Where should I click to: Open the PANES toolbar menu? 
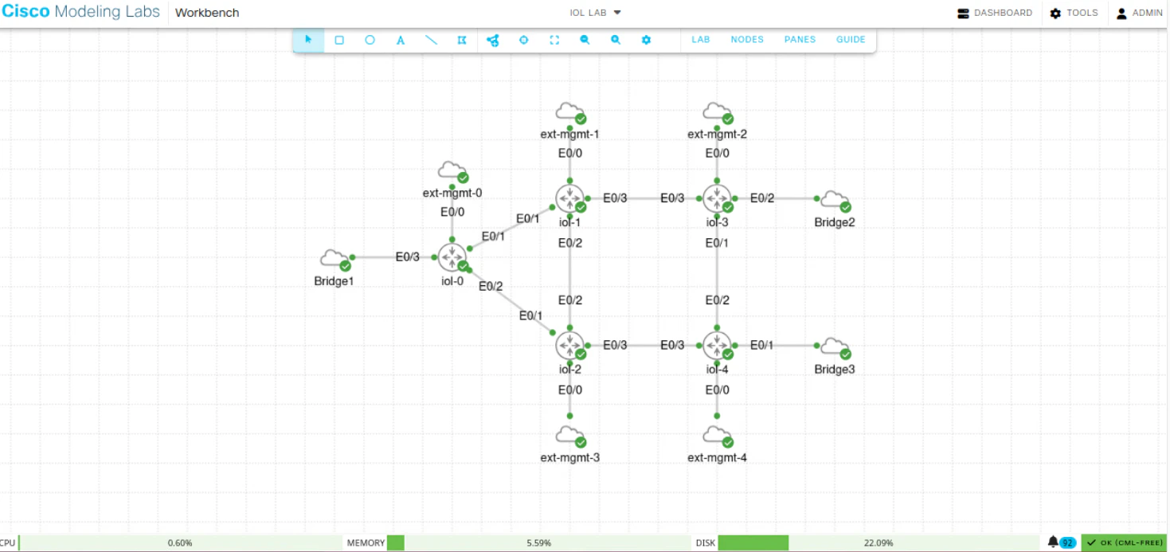pos(800,40)
